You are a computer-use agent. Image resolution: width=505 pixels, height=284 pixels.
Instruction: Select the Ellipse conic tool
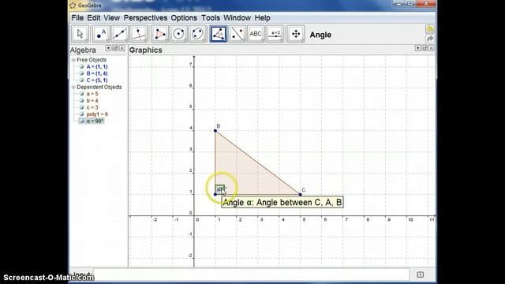[x=197, y=34]
